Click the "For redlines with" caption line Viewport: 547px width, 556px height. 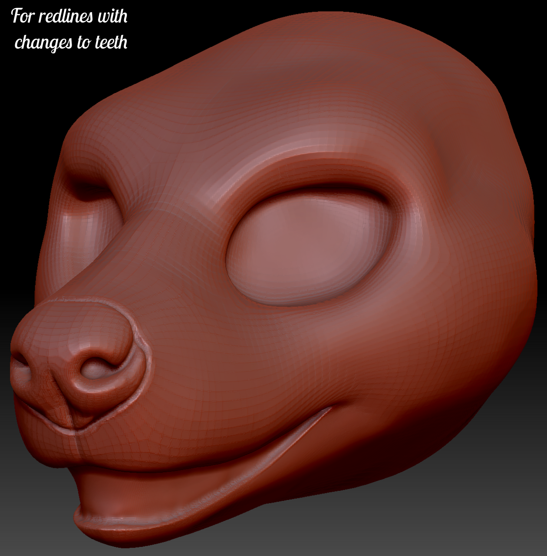point(69,16)
